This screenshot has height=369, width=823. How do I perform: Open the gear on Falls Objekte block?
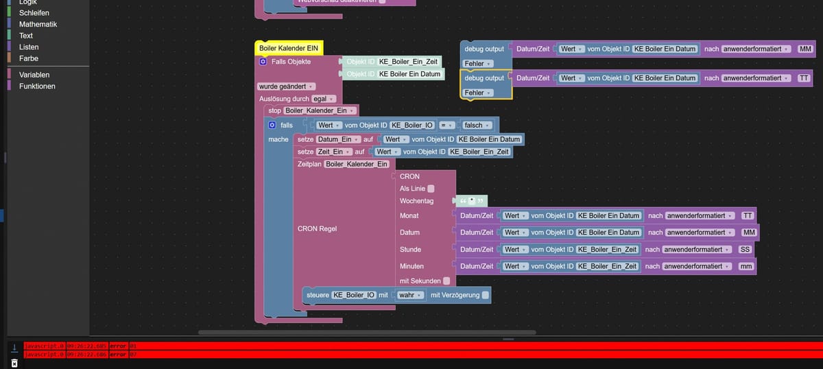coord(263,62)
